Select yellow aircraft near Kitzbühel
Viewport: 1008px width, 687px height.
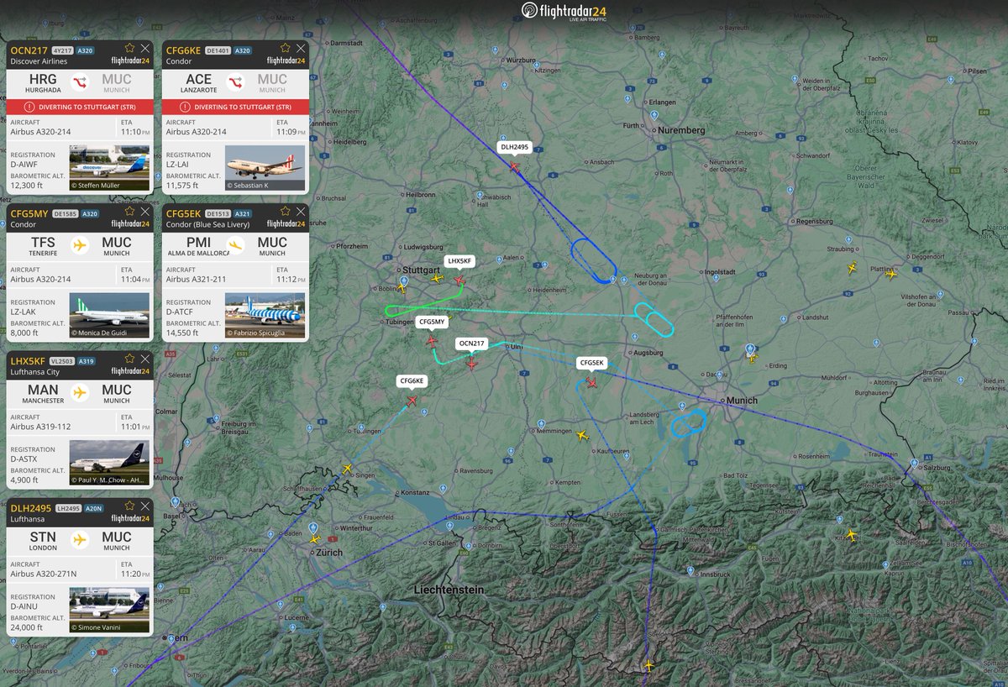click(851, 535)
